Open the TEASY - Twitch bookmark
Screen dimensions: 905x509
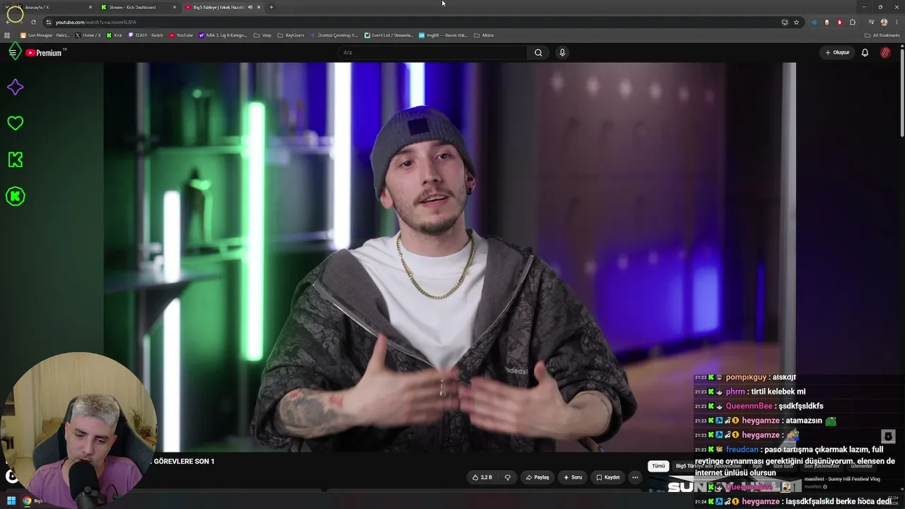tap(145, 35)
